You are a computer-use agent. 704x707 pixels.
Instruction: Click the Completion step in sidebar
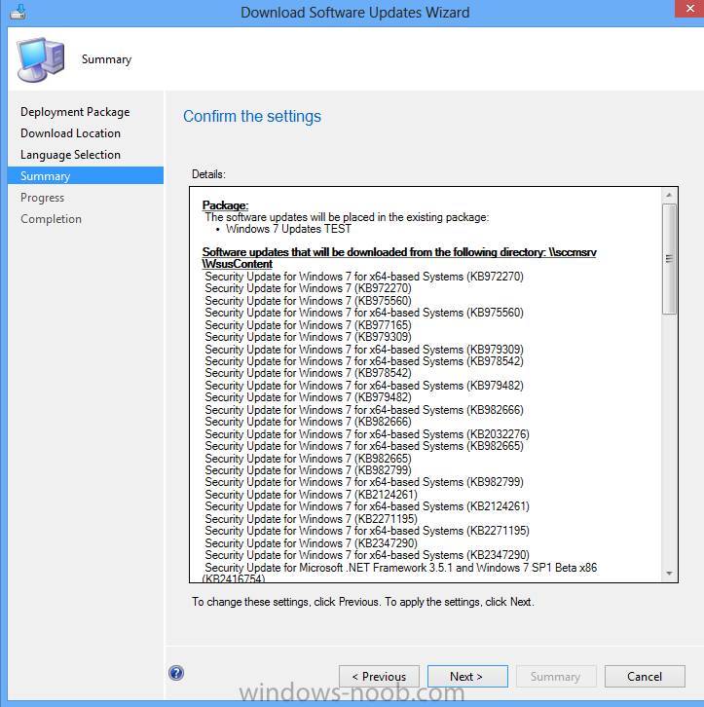click(x=51, y=219)
